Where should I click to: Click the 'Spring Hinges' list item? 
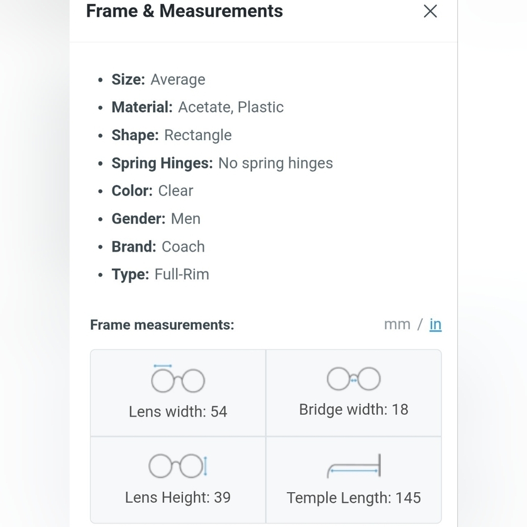coord(222,163)
